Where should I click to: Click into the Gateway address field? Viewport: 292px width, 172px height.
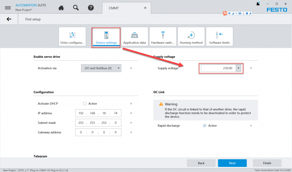(x=98, y=132)
